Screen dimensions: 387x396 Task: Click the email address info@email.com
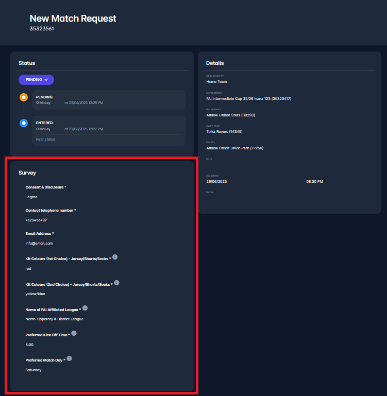point(39,243)
